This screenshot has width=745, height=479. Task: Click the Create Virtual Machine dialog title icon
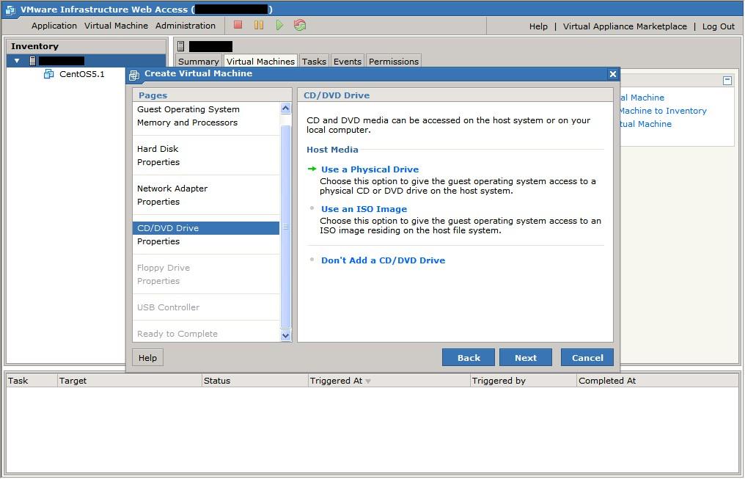pyautogui.click(x=134, y=75)
